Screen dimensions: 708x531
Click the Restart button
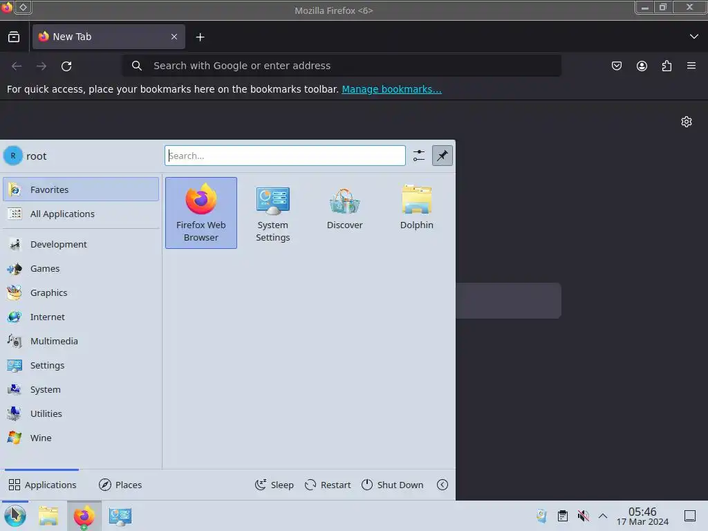(x=328, y=485)
